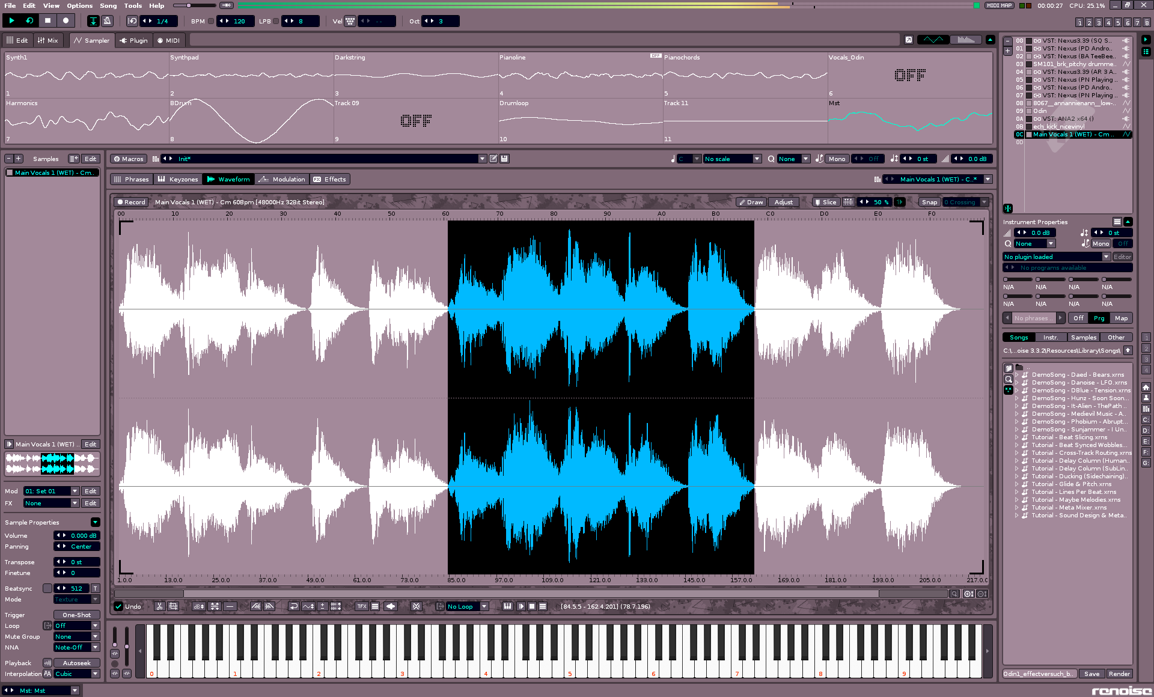Open the Mute Group None dropdown
This screenshot has width=1154, height=697.
click(77, 636)
